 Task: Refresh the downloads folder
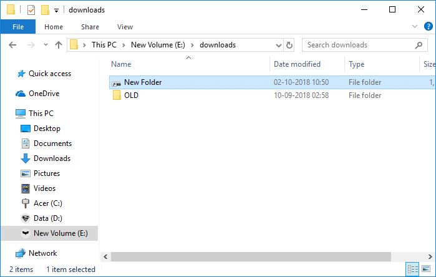coord(289,45)
